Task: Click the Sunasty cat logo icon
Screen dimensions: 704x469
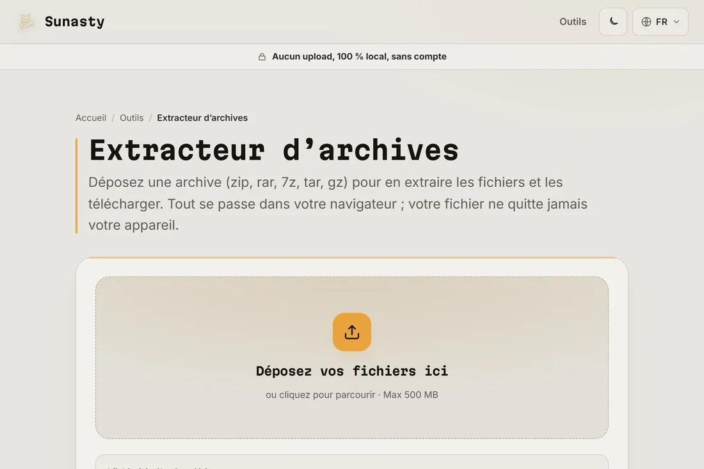Action: click(26, 22)
